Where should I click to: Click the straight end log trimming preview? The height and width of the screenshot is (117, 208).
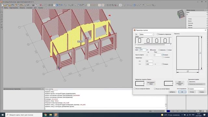click(x=140, y=84)
